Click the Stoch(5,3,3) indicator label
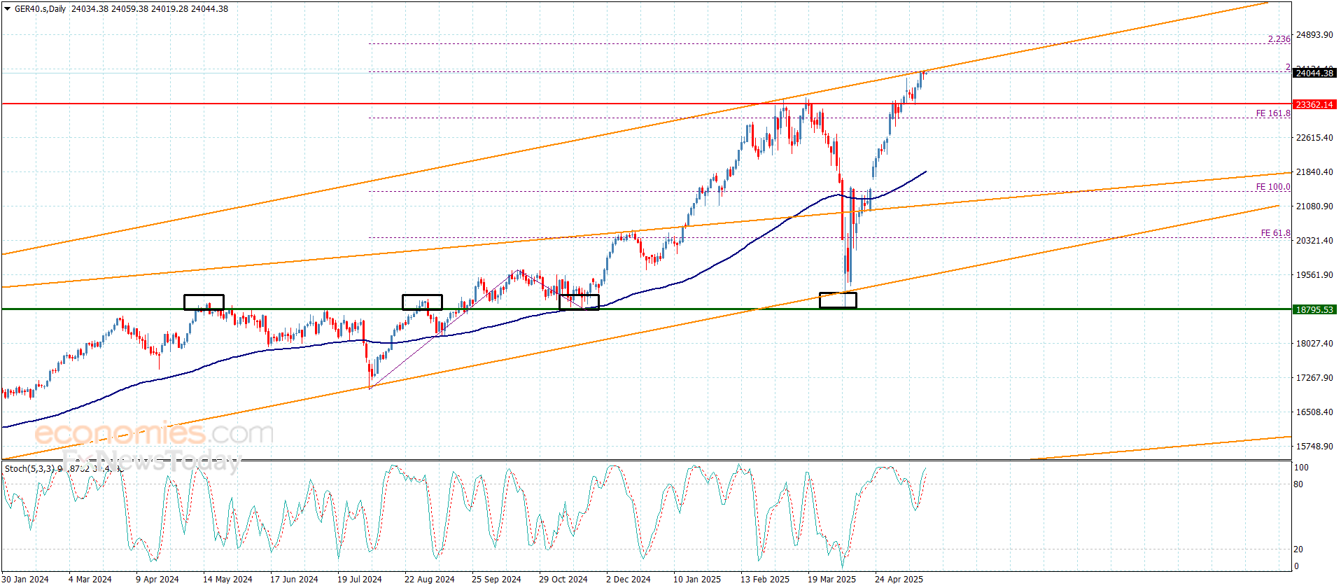 (29, 468)
